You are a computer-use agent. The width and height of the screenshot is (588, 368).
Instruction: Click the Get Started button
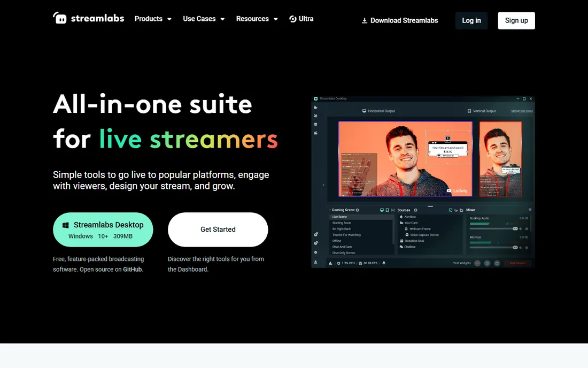[218, 229]
